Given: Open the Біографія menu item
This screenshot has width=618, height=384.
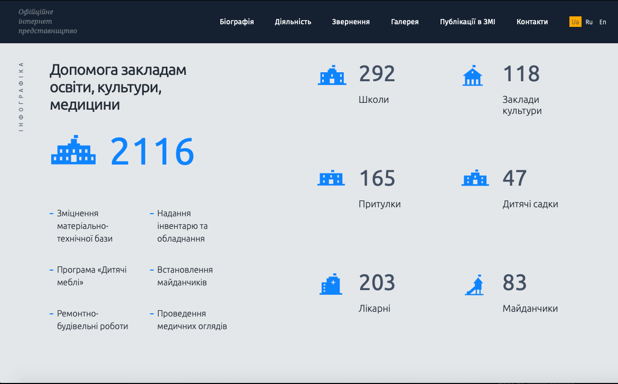Looking at the screenshot, I should coord(237,22).
